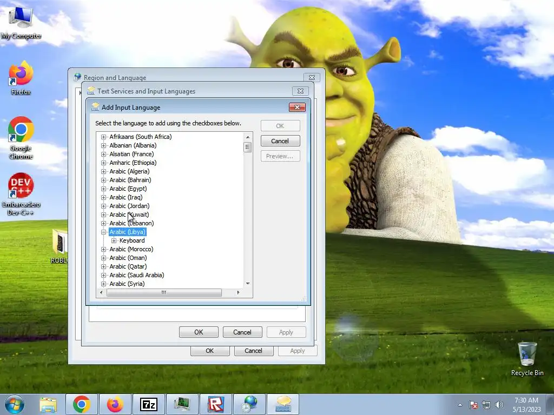Open the globe and clock taskbar icon

point(249,404)
